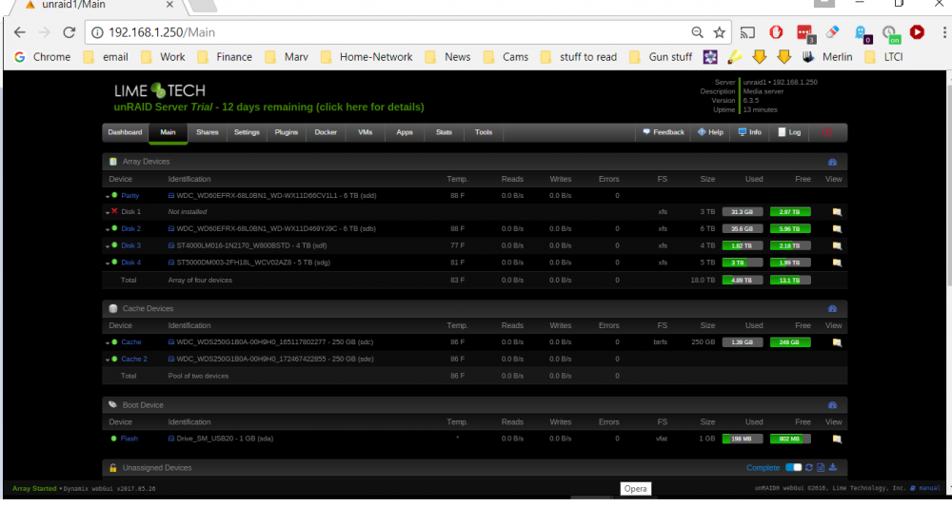Expand the Disk 3 row dropdown arrow
Image resolution: width=952 pixels, height=507 pixels.
[108, 246]
